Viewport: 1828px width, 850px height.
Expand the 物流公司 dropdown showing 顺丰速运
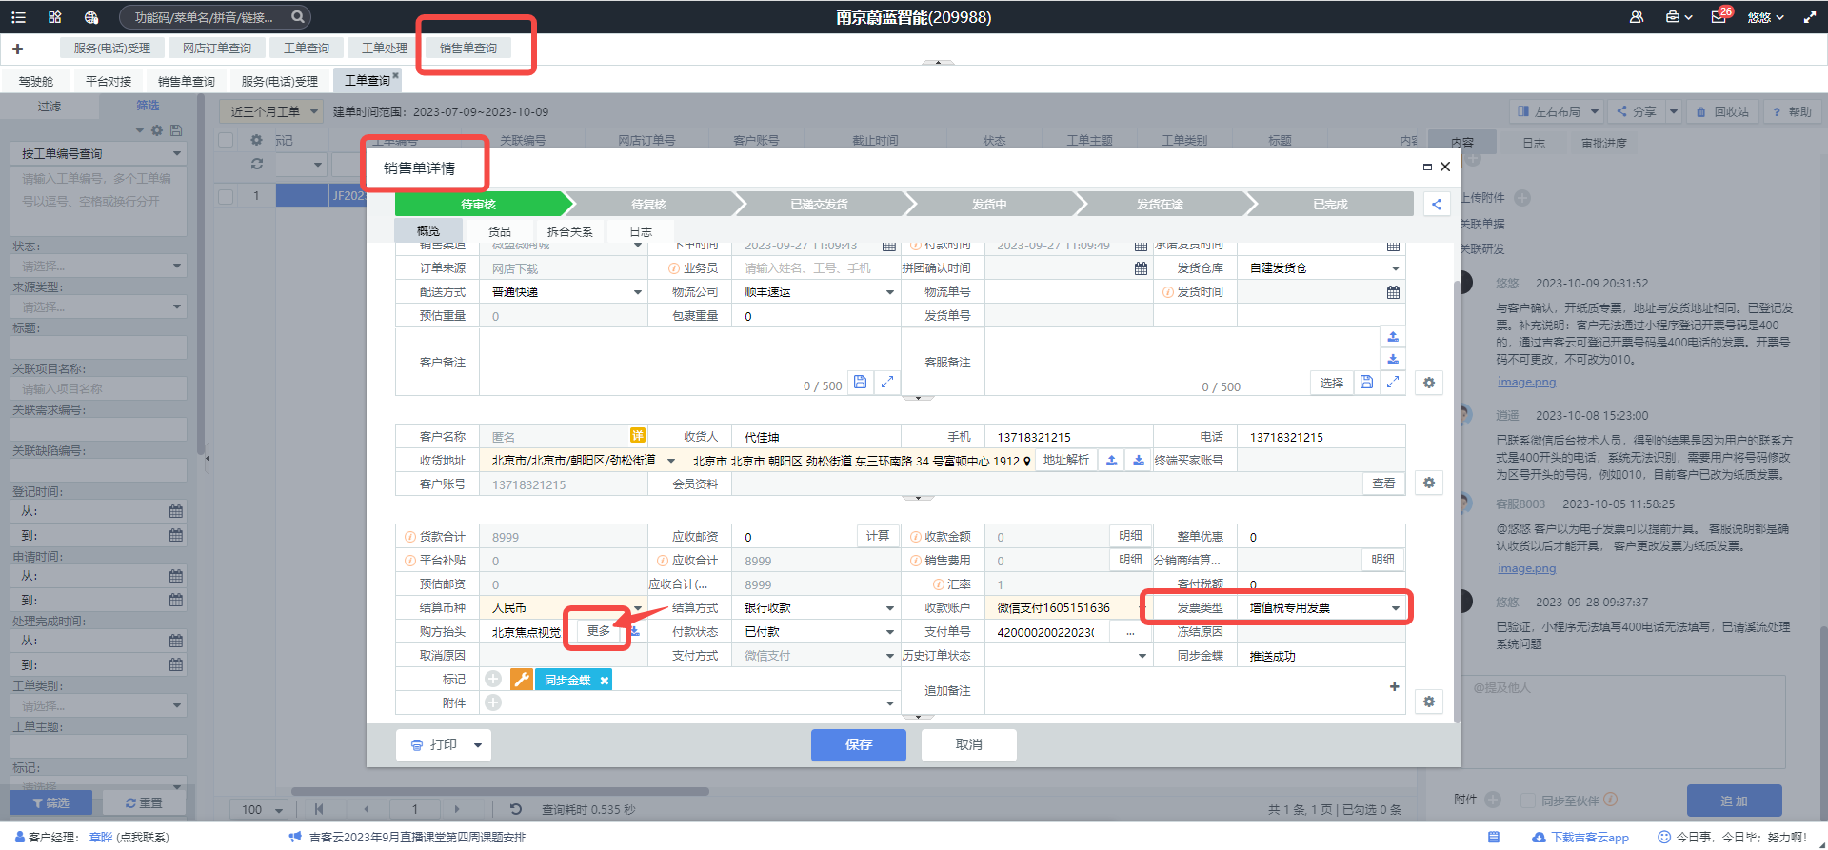click(889, 292)
